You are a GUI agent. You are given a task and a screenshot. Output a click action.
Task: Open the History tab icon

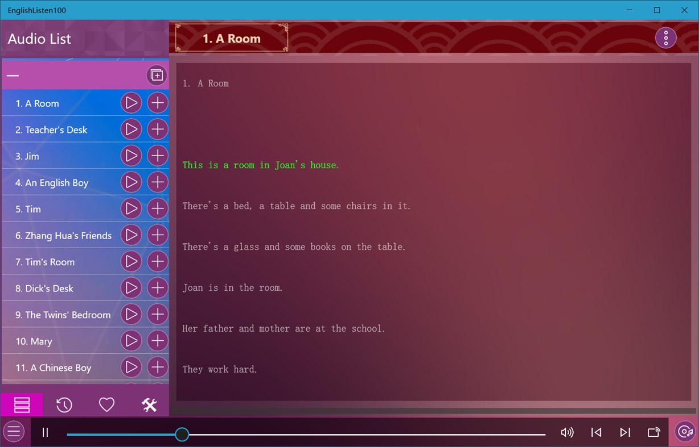64,404
